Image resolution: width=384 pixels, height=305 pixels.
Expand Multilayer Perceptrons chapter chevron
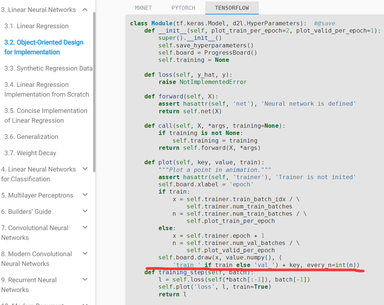click(x=85, y=195)
